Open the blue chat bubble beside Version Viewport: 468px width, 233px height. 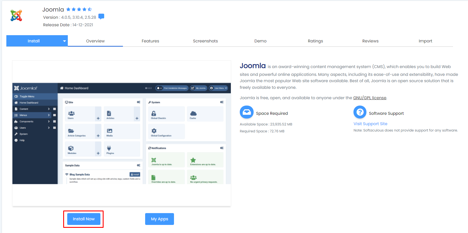[101, 16]
